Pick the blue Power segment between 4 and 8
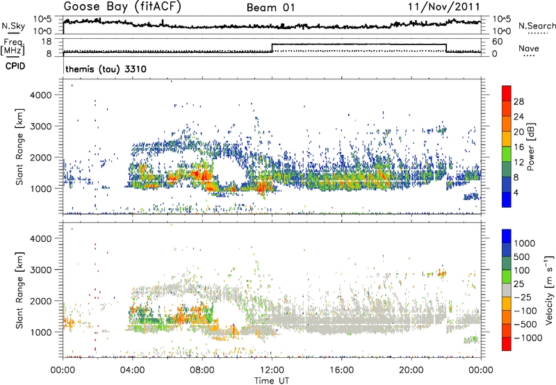 coord(507,184)
